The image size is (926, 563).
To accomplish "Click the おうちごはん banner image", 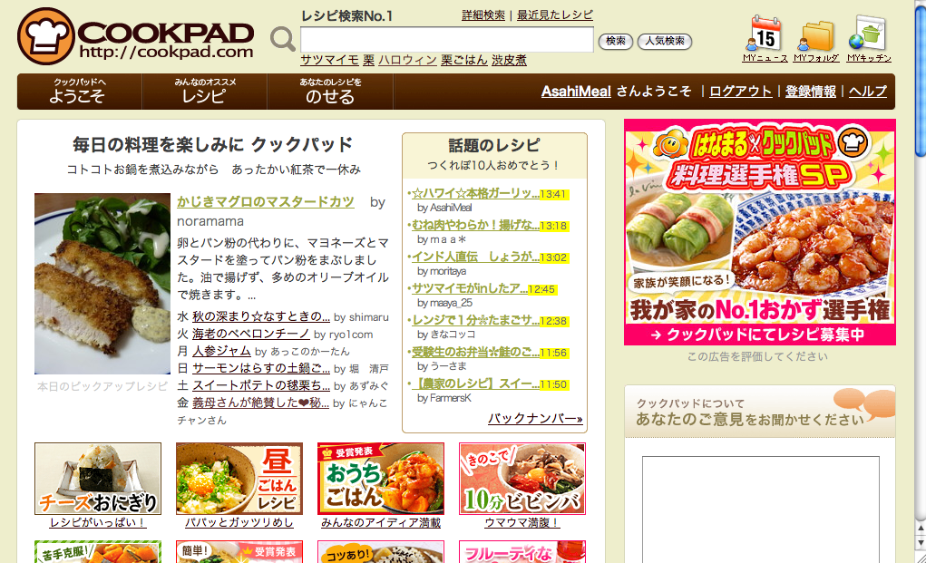I will (381, 479).
